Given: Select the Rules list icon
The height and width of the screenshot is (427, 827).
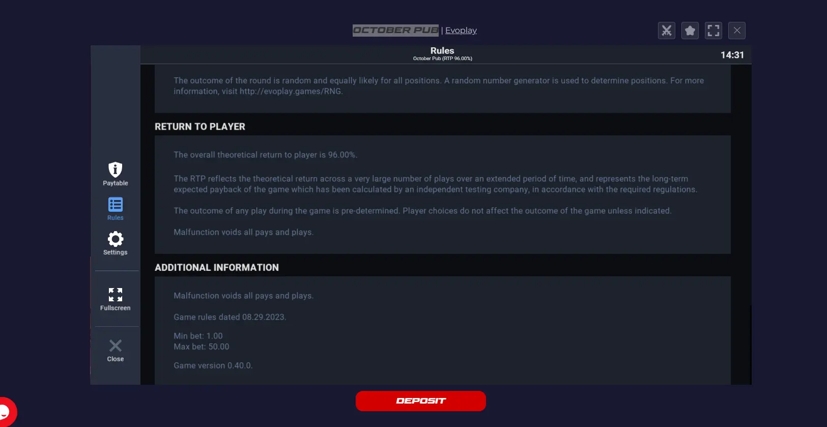Looking at the screenshot, I should tap(116, 205).
